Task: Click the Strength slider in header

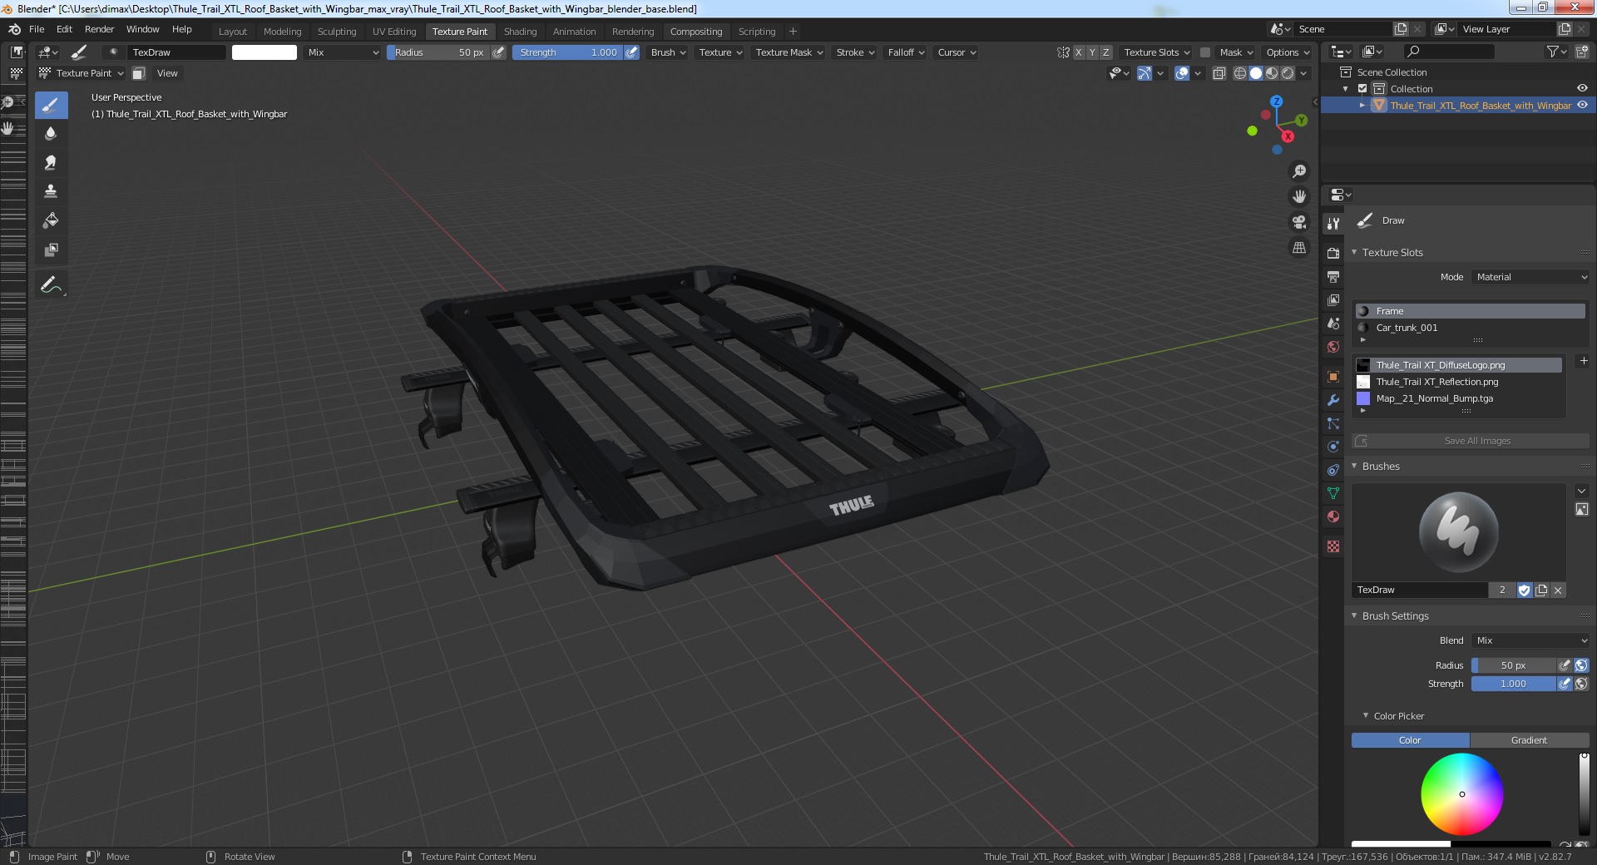Action: click(x=567, y=52)
